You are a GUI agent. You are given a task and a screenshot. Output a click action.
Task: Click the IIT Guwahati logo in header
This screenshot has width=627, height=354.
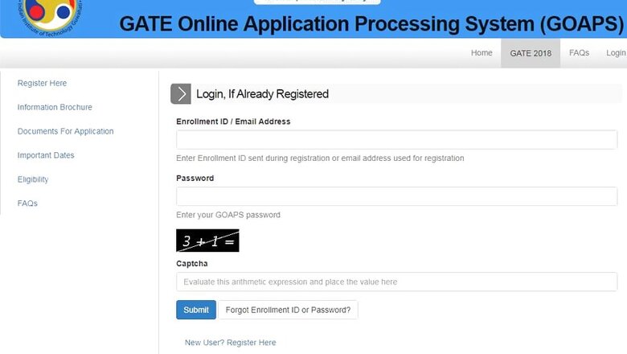[50, 17]
